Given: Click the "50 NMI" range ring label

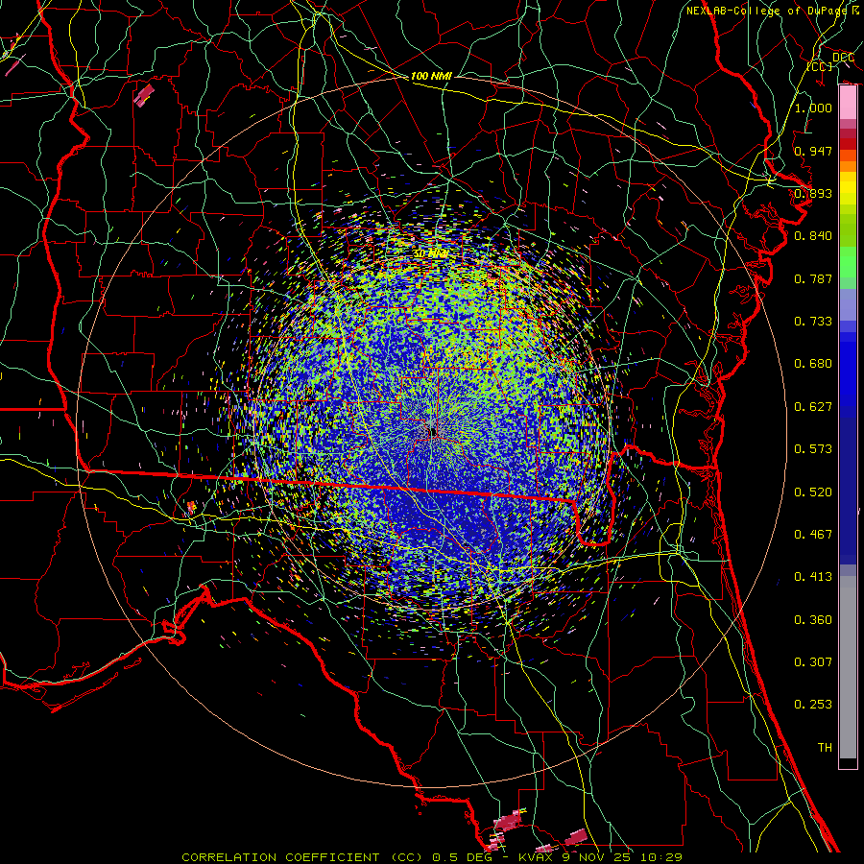Looking at the screenshot, I should point(430,253).
